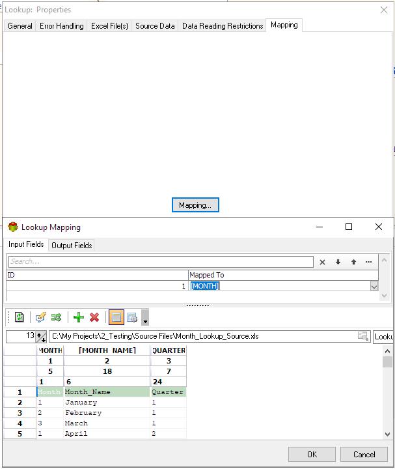Click the Cancel button
The image size is (395, 469).
click(x=364, y=455)
